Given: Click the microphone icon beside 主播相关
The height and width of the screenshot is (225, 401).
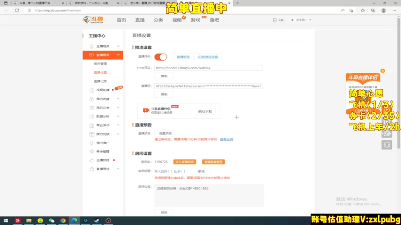Looking at the screenshot, I should (x=91, y=46).
